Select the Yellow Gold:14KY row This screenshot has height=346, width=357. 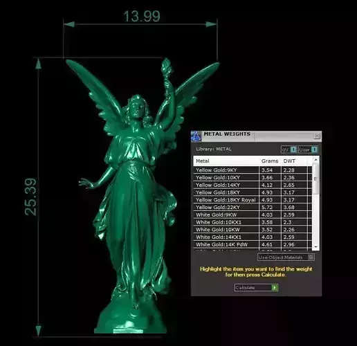[253, 185]
